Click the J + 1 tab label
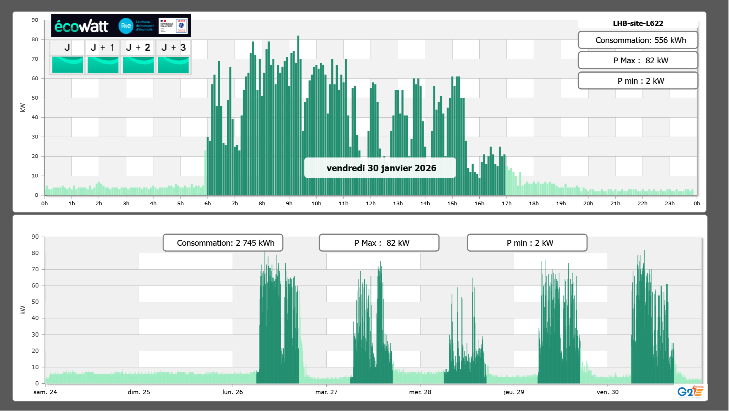The height and width of the screenshot is (411, 729). (102, 47)
